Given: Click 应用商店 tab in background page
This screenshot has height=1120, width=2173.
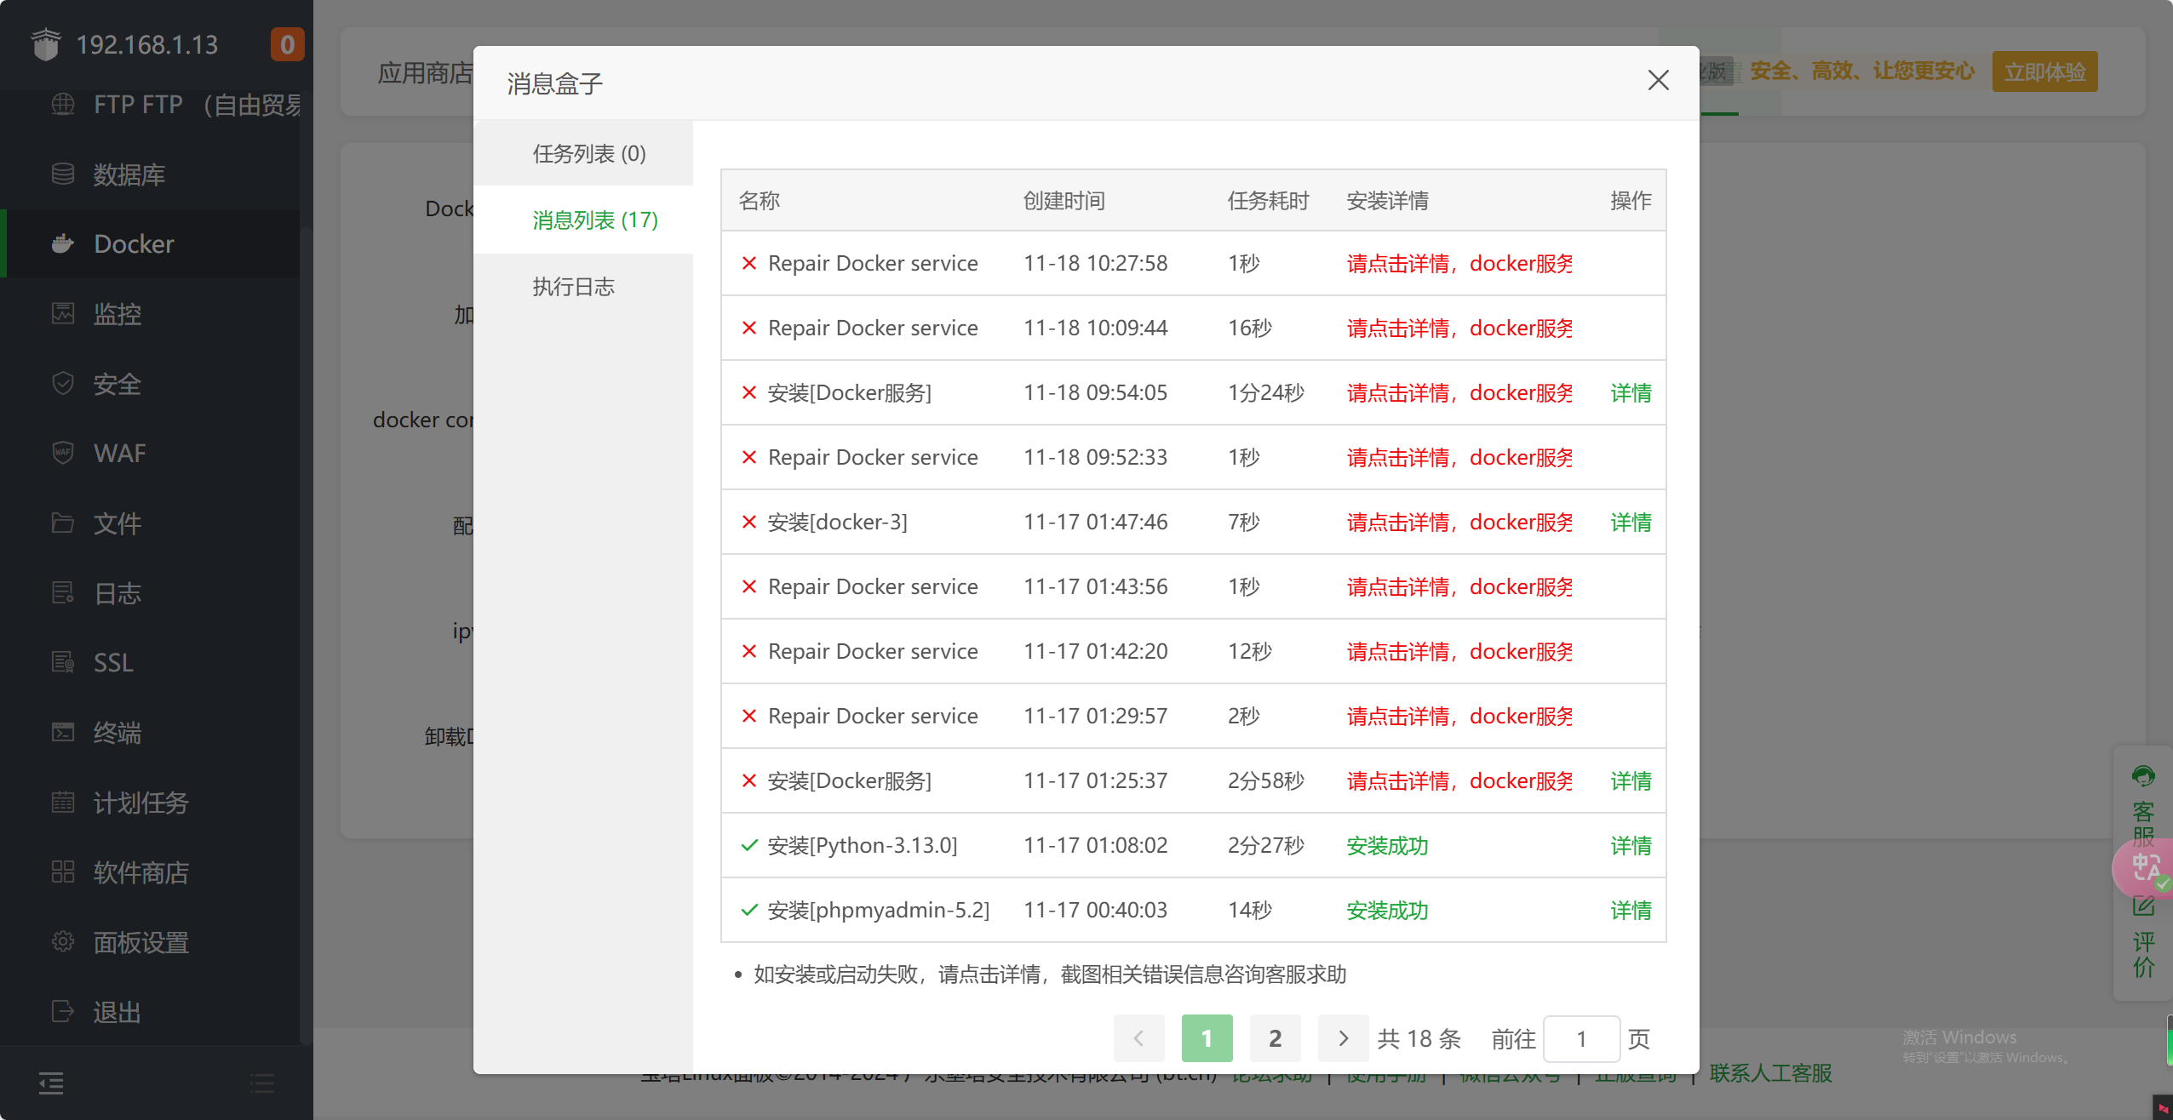Looking at the screenshot, I should point(425,72).
